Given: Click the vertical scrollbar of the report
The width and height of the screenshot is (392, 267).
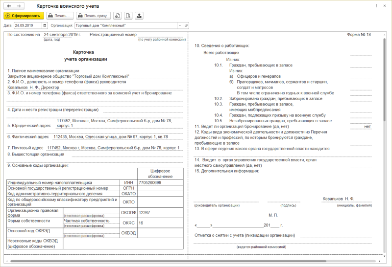Looking at the screenshot, I should point(385,80).
